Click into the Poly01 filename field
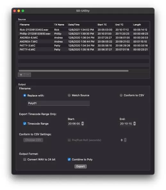Viewport: 166px width, 190px height. tap(59, 103)
